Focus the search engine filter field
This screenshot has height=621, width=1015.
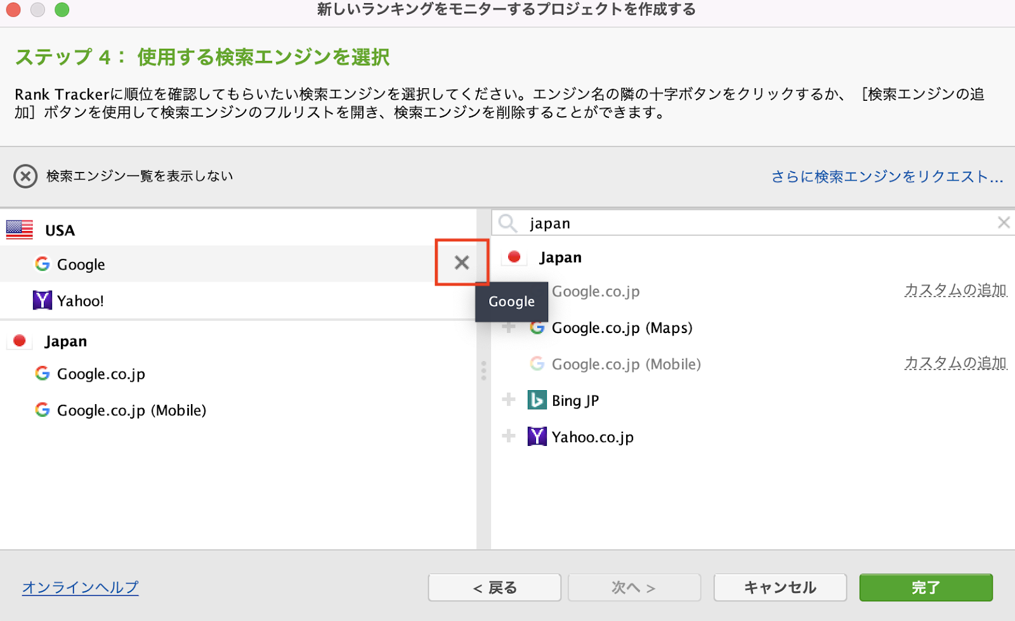click(x=753, y=223)
